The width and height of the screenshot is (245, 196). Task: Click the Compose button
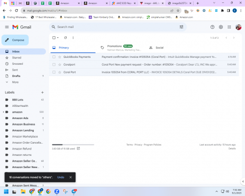point(15,40)
